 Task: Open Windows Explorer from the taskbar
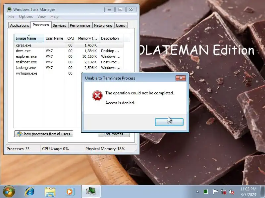coord(50,192)
